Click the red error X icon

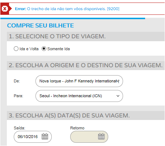click(5, 9)
